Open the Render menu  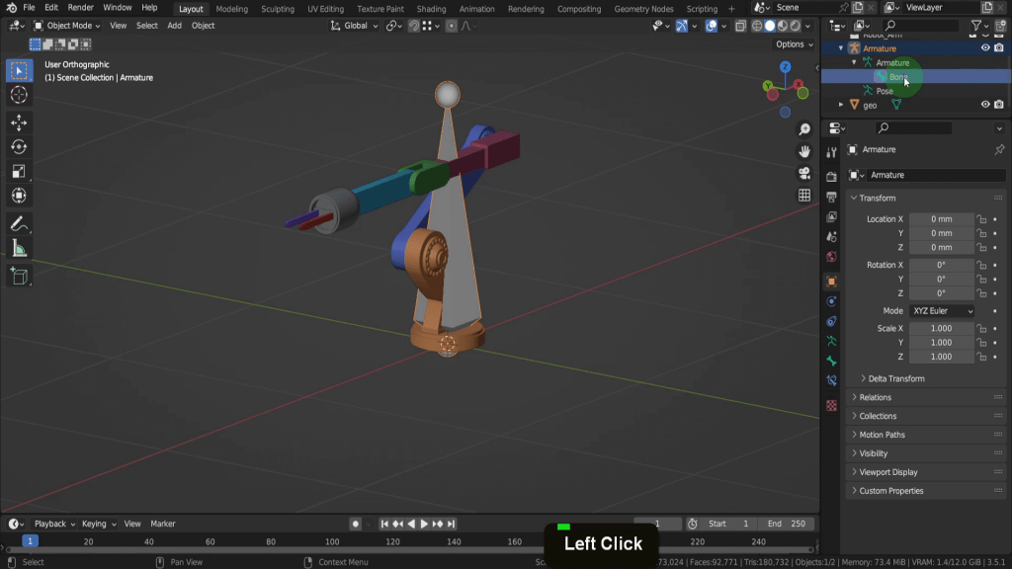[x=81, y=8]
